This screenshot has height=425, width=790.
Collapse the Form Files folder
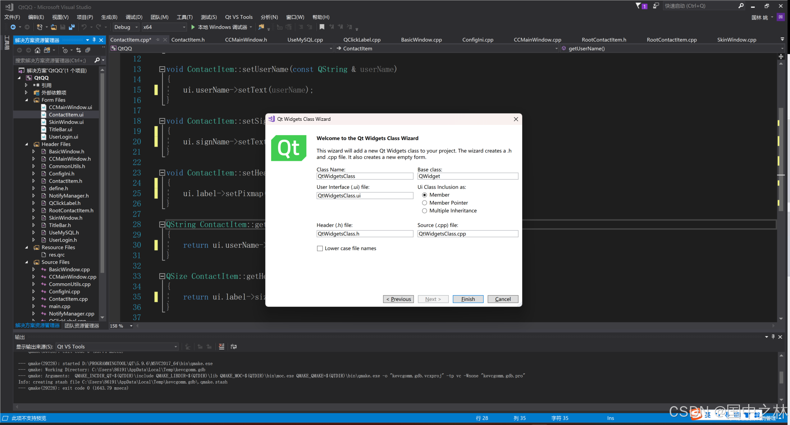click(27, 100)
